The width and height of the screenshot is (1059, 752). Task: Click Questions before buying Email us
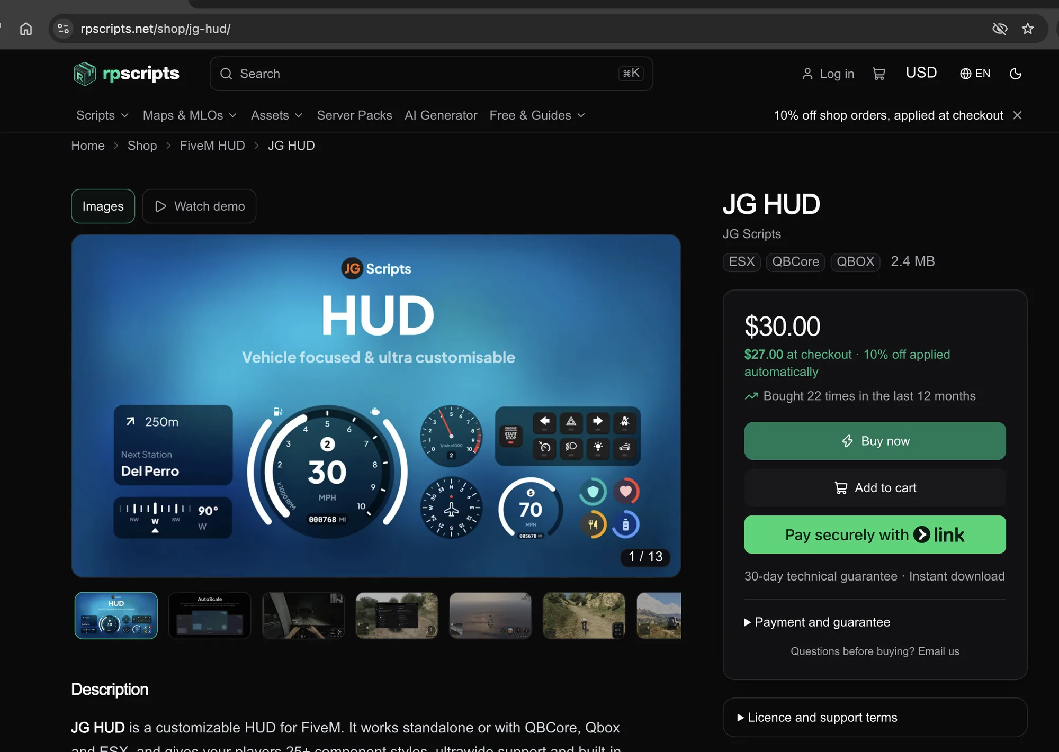[875, 651]
